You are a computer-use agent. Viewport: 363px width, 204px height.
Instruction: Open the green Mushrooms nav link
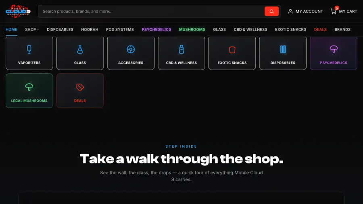pyautogui.click(x=192, y=29)
